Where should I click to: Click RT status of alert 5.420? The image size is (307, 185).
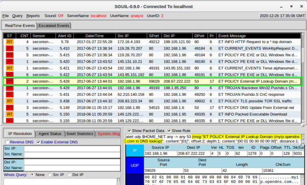click(10, 62)
